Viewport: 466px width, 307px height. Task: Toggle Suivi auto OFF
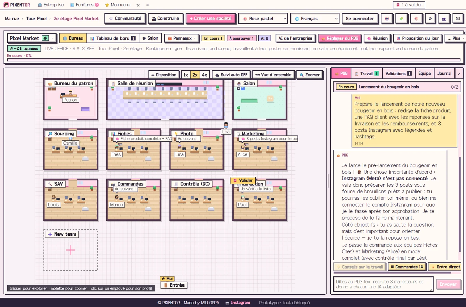point(231,75)
